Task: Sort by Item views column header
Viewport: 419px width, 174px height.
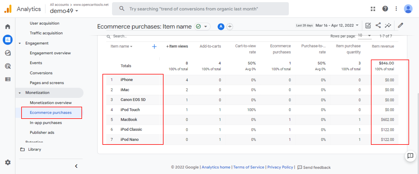Action: click(177, 46)
